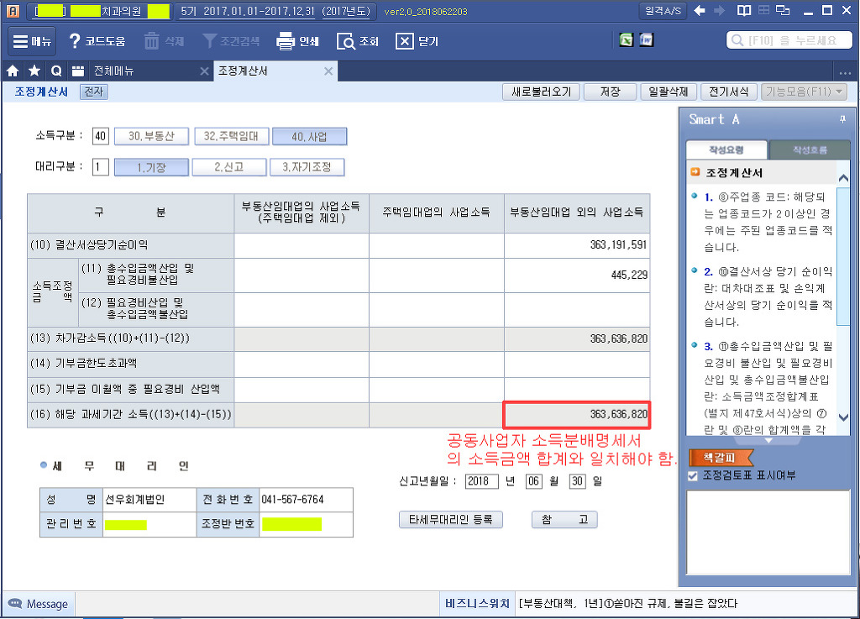Click the 445,229 adjustment cell
The height and width of the screenshot is (619, 860).
click(x=577, y=275)
